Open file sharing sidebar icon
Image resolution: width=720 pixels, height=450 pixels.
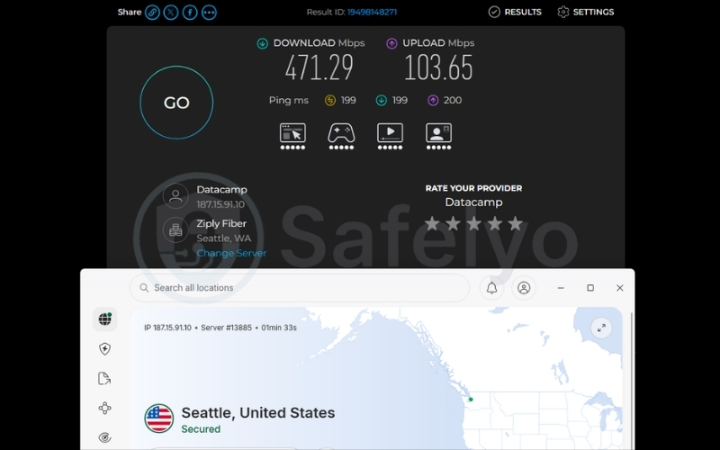pyautogui.click(x=104, y=378)
